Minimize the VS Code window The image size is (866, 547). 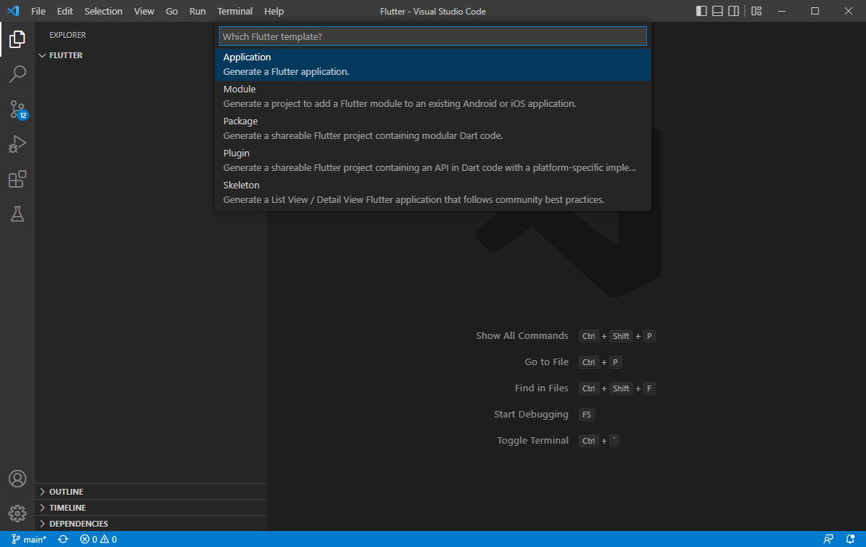(782, 11)
